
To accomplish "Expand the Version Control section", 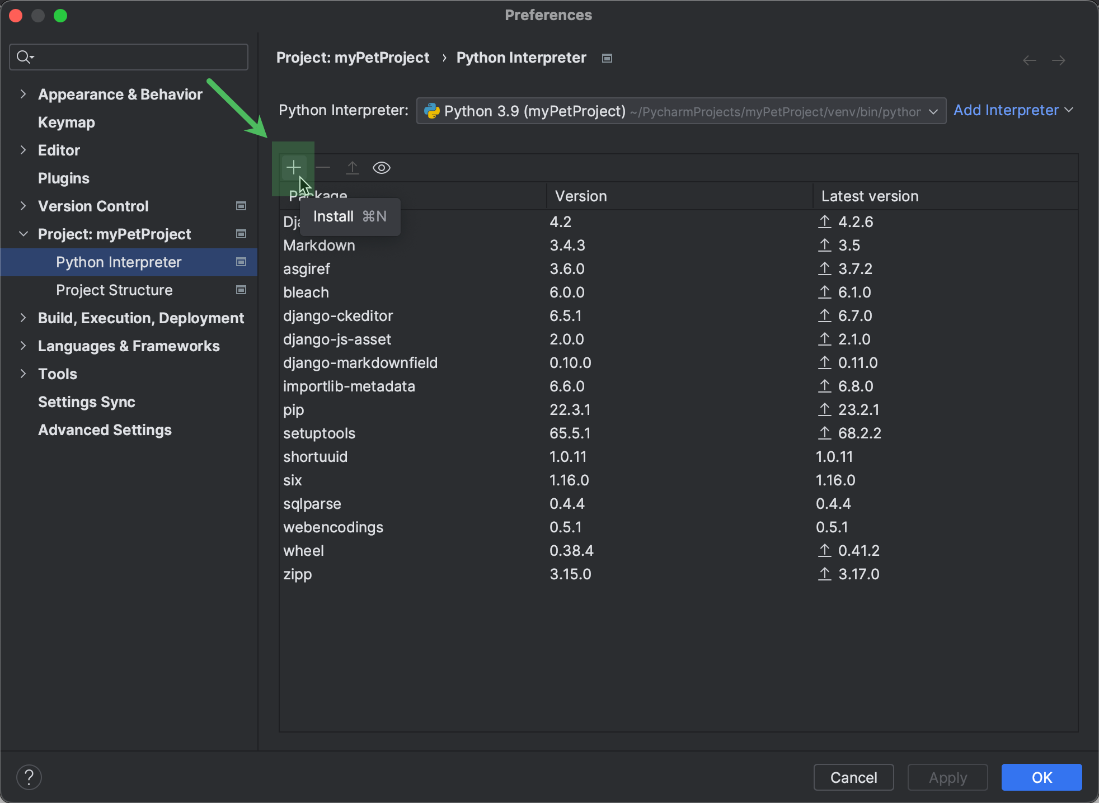I will (x=23, y=206).
